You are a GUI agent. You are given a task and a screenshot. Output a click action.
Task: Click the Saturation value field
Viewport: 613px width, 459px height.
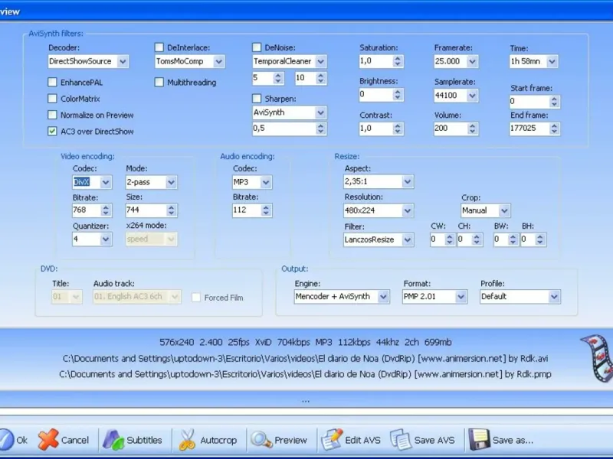pos(375,61)
